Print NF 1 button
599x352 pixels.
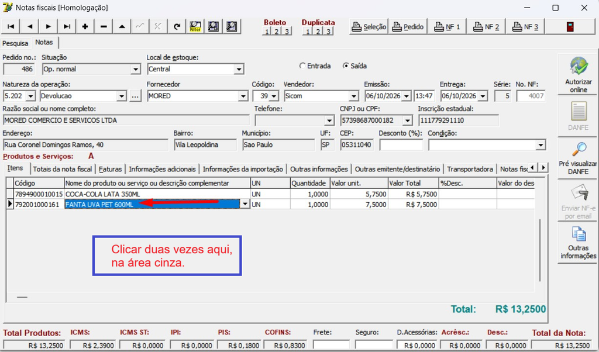click(x=446, y=27)
